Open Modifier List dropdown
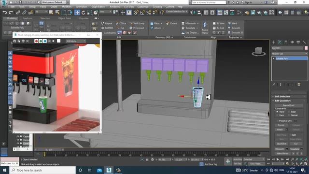Viewport: 309px width, 174px height. tap(289, 54)
